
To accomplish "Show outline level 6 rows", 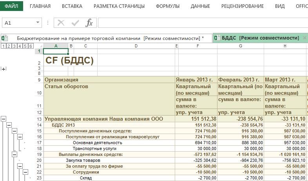I will click(31, 46).
